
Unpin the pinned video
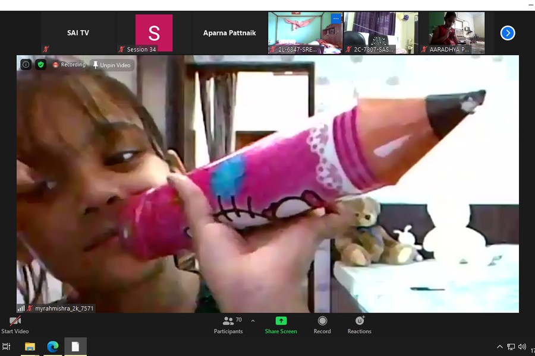point(112,65)
